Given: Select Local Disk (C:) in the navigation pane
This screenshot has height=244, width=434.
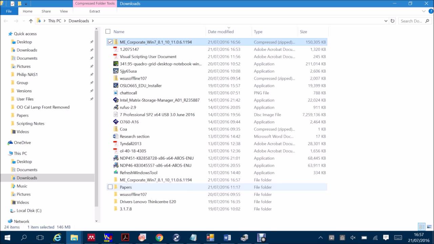Looking at the screenshot, I should point(29,210).
